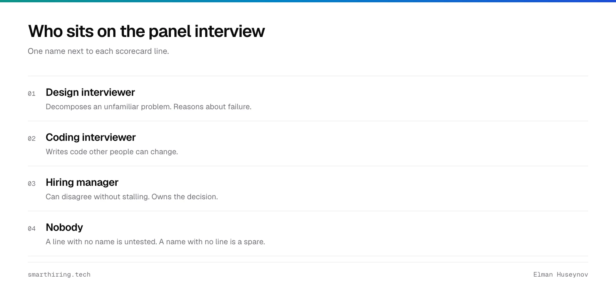Screen dimensions: 616x297
Task: Click the footer text 'smarthiring.tech'
Action: (x=59, y=274)
